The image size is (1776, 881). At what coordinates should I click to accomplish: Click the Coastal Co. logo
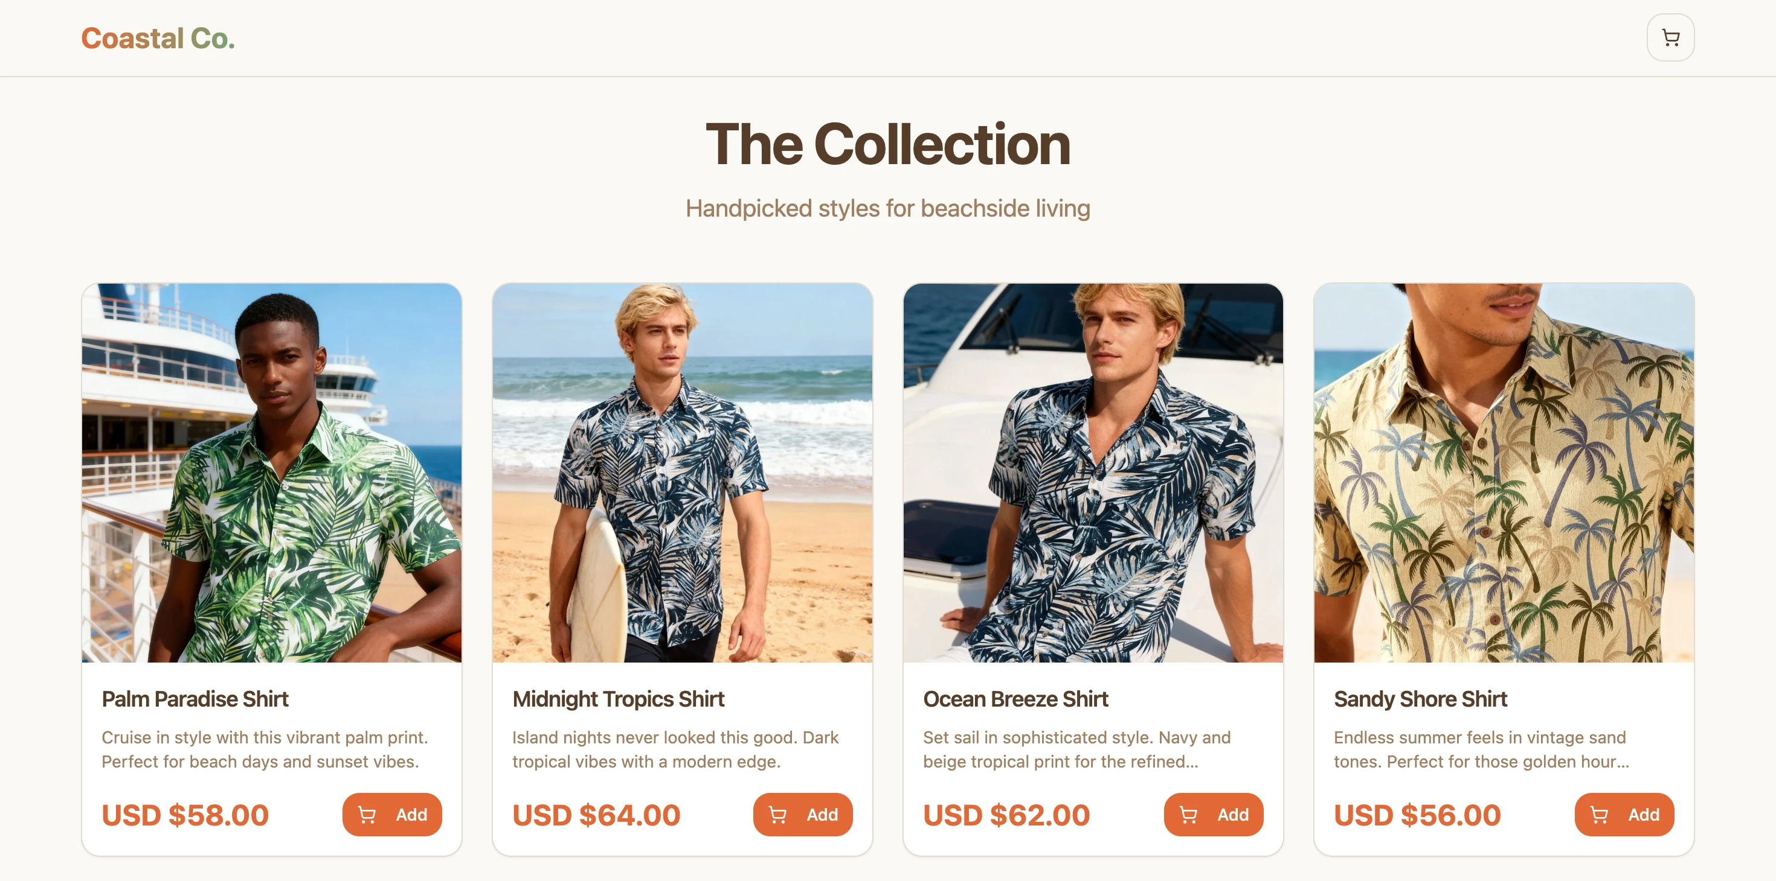pyautogui.click(x=158, y=38)
